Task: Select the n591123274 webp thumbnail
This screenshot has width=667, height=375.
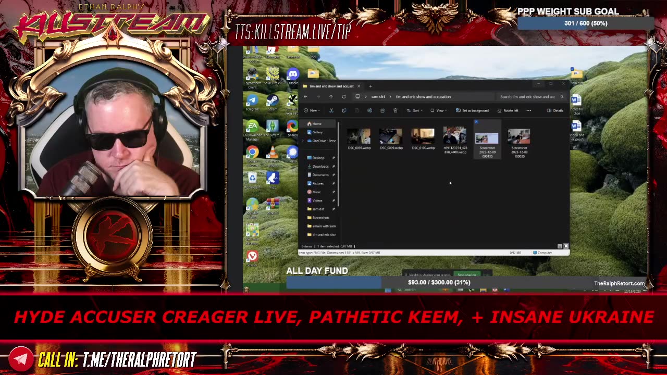Action: (x=455, y=136)
